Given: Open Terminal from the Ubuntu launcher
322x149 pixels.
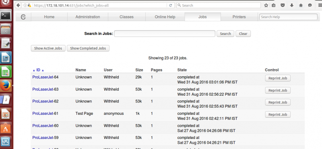Looking at the screenshot, I should click(x=6, y=15).
